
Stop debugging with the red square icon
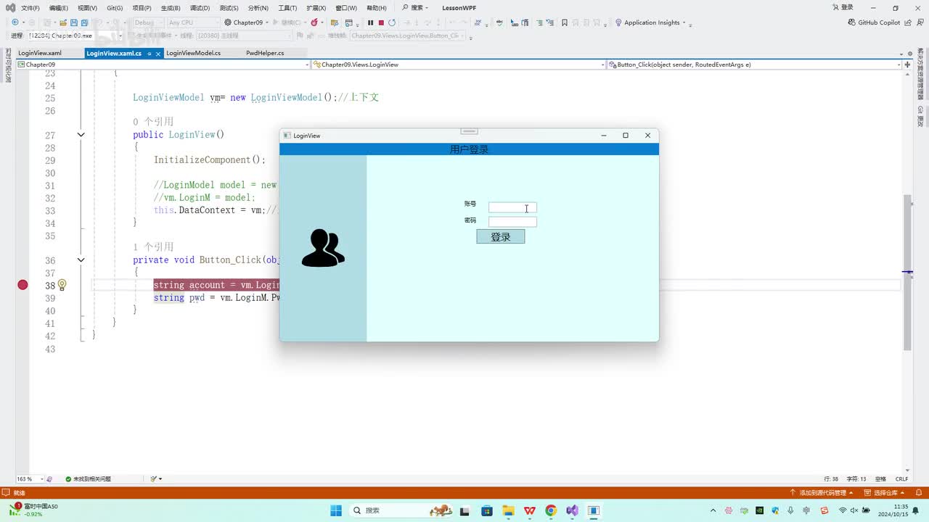pyautogui.click(x=381, y=22)
